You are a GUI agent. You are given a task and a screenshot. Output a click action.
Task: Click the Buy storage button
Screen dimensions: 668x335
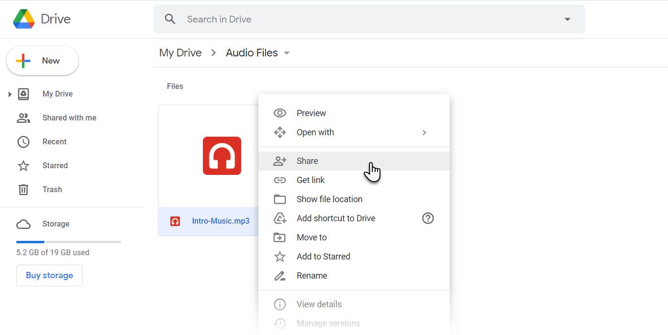point(49,275)
